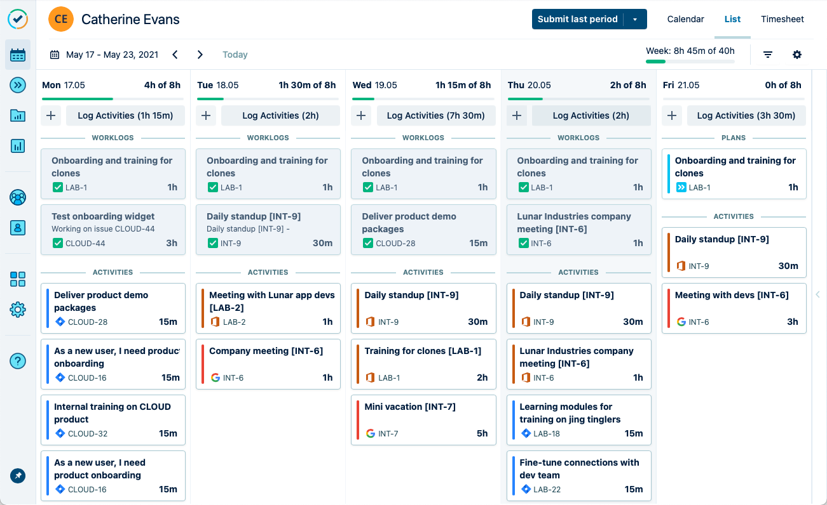Open the gear settings icon beside filter

pos(797,55)
